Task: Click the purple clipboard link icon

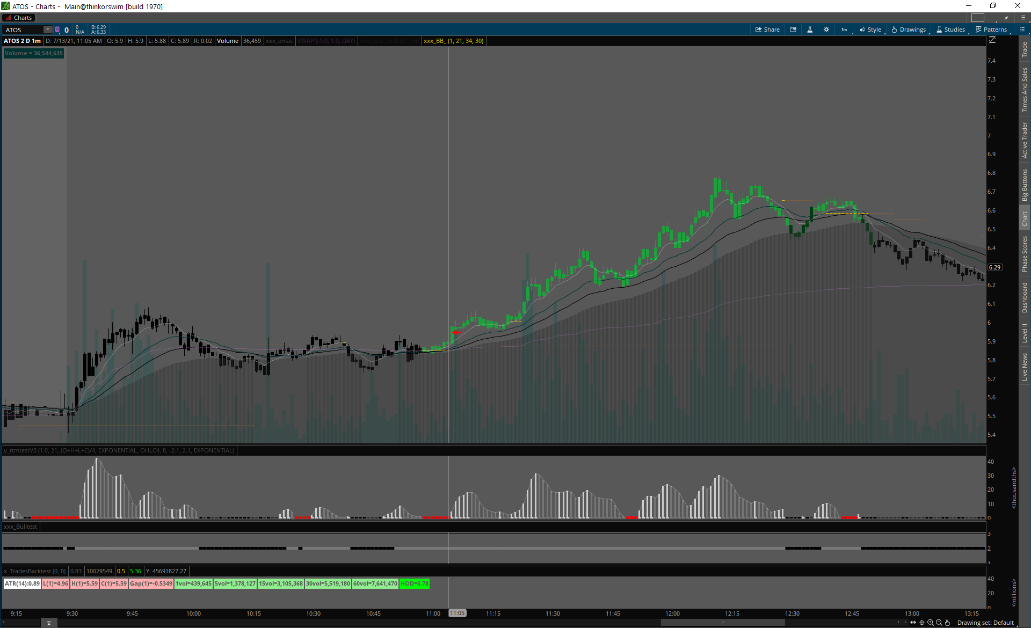Action: [x=57, y=30]
